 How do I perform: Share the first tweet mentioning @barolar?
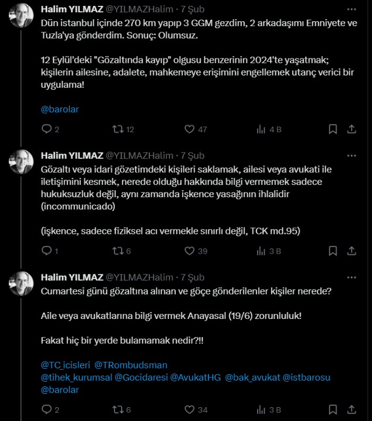351,129
